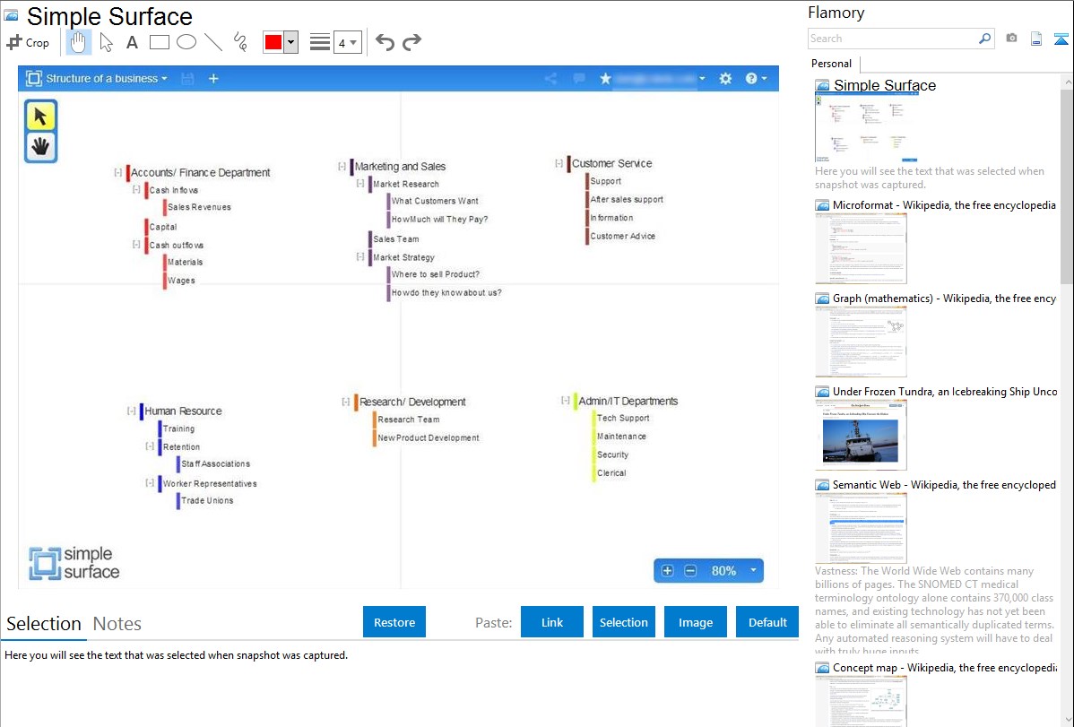This screenshot has width=1074, height=727.
Task: Collapse the Accounts/ Finance Department node
Action: coord(118,173)
